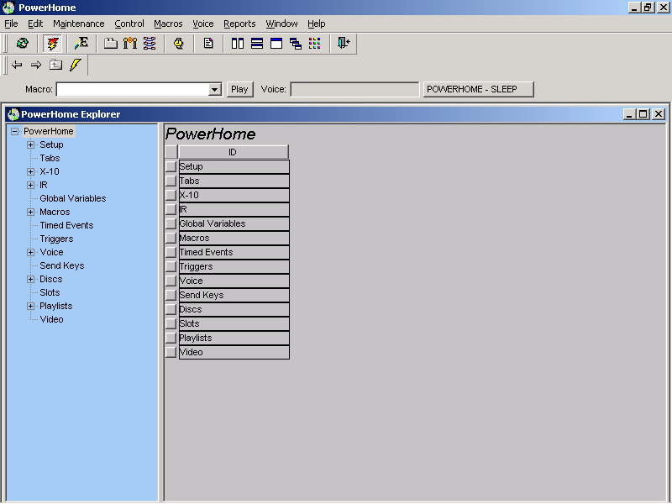Viewport: 672px width, 504px height.
Task: Click the ID column header
Action: pos(234,152)
